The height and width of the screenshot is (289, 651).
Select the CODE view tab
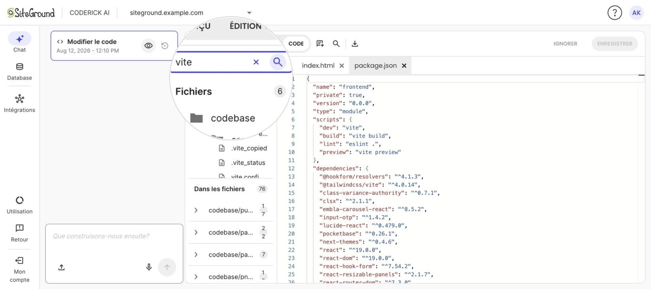pyautogui.click(x=296, y=44)
